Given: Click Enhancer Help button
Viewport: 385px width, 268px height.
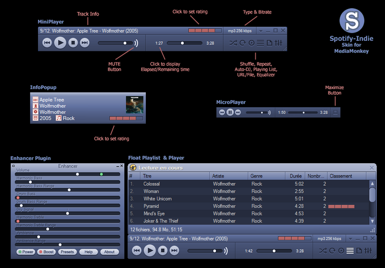Looking at the screenshot, I should (x=89, y=252).
